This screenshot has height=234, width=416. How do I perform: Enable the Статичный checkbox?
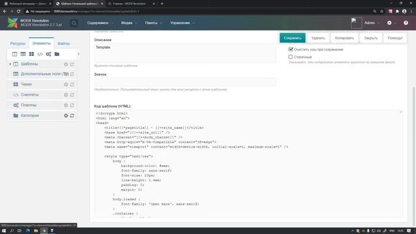click(291, 57)
